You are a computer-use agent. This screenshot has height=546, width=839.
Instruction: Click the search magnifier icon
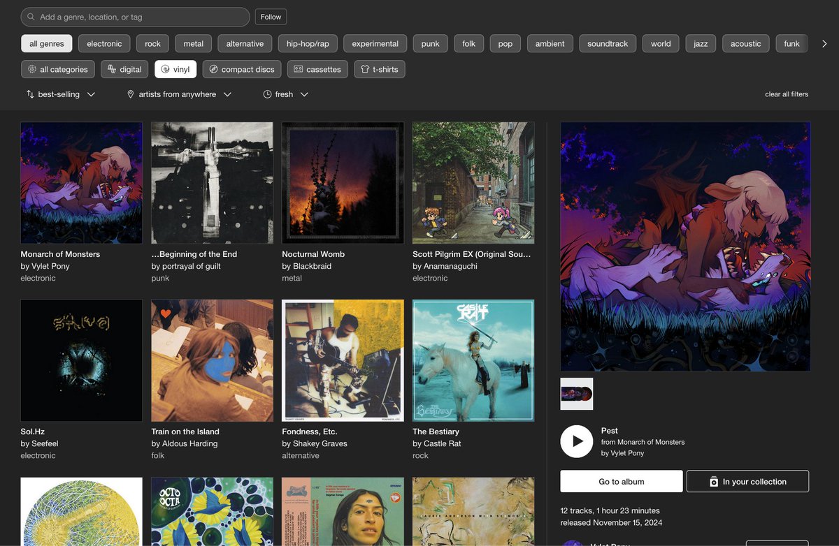tap(31, 17)
